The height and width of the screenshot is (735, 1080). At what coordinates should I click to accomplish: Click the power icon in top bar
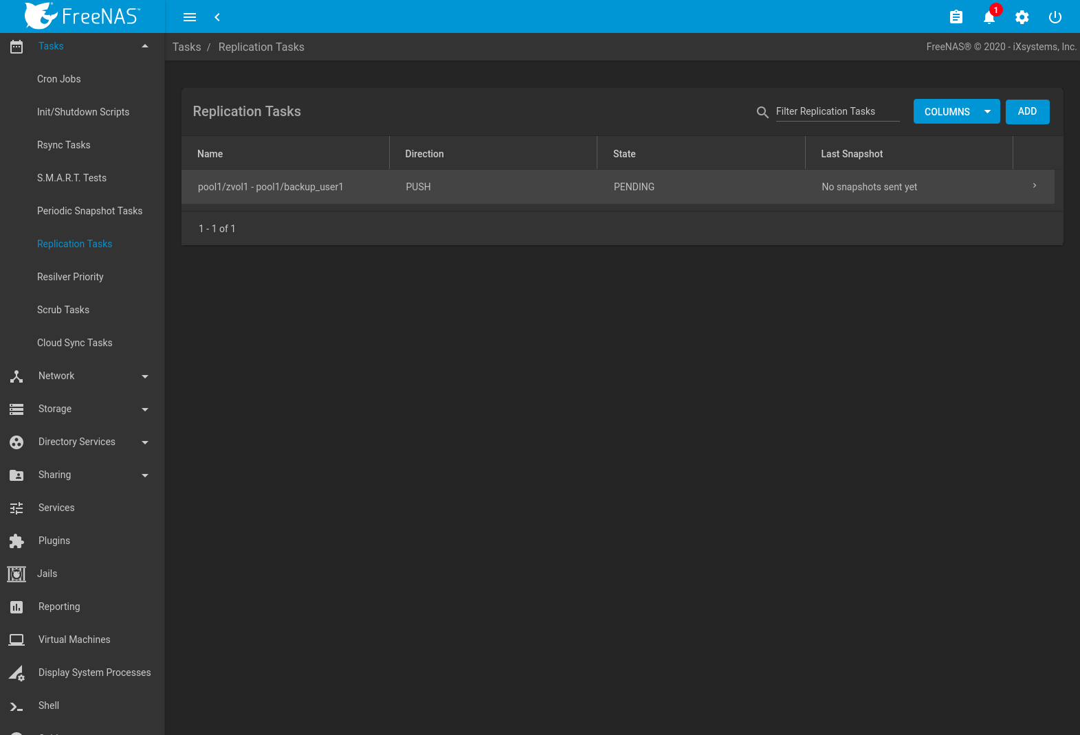(1055, 17)
